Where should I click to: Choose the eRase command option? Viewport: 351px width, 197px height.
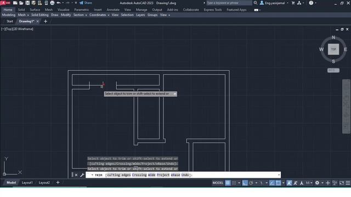point(175,175)
